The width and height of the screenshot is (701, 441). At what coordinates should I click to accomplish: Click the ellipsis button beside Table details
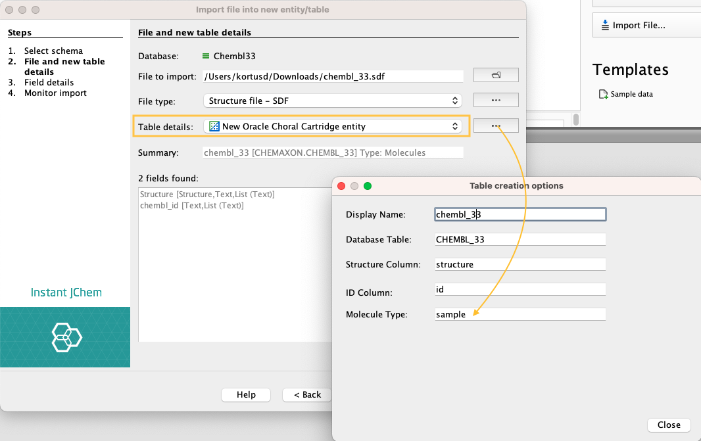[x=495, y=125]
